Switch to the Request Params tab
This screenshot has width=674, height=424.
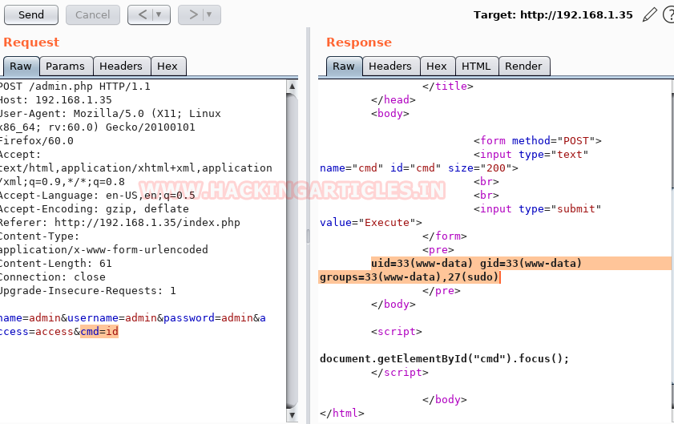[x=66, y=67]
